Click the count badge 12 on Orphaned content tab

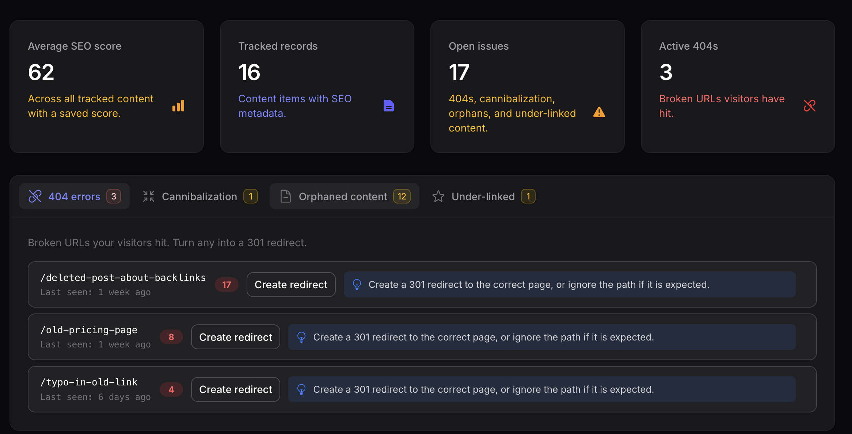tap(402, 197)
